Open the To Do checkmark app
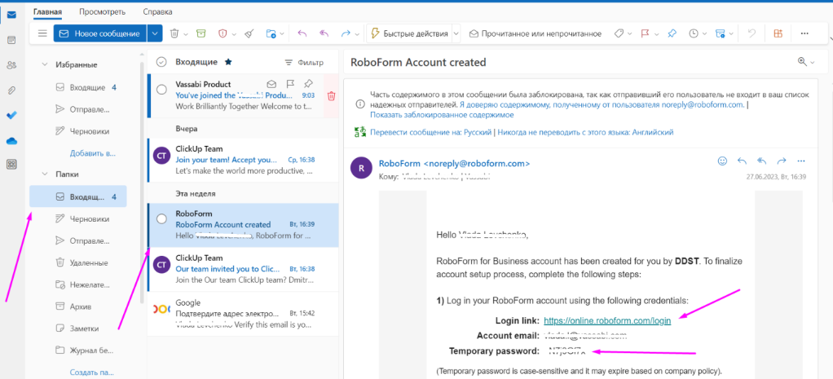 [11, 115]
